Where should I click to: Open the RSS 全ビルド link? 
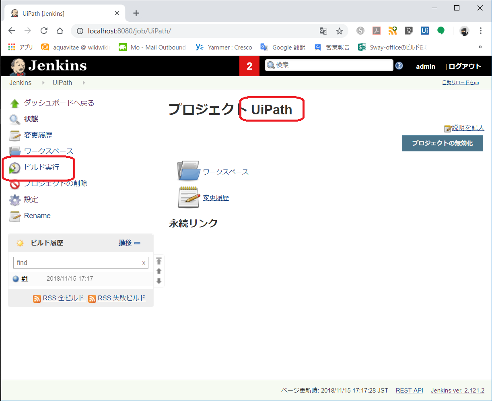coord(64,298)
